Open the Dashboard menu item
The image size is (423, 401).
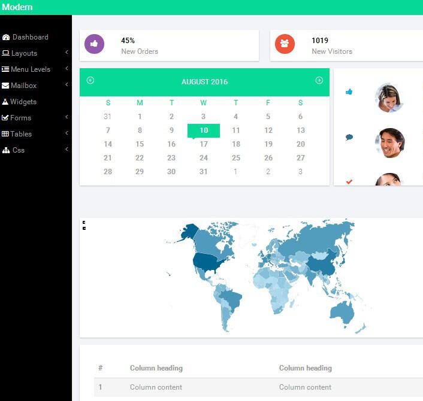pos(36,37)
